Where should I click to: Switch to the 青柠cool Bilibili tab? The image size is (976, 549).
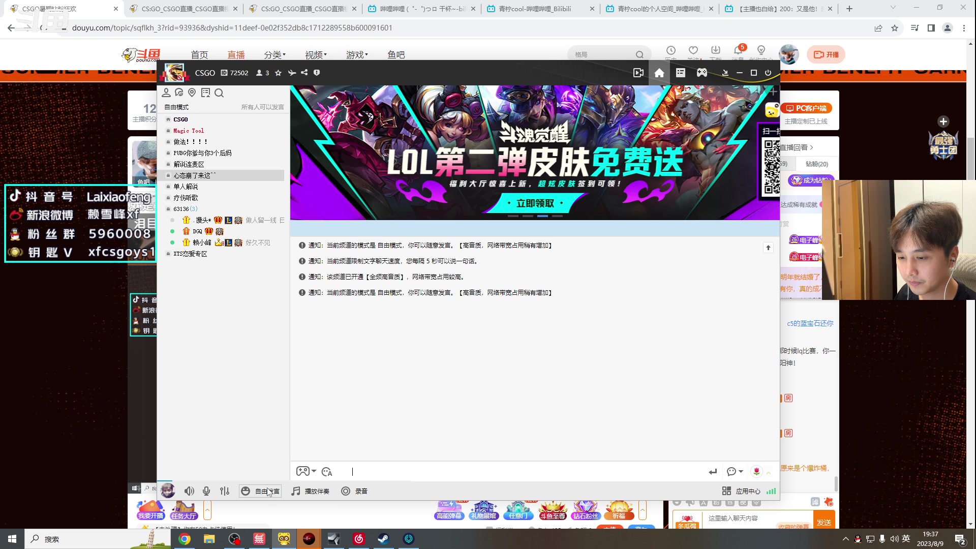click(540, 9)
